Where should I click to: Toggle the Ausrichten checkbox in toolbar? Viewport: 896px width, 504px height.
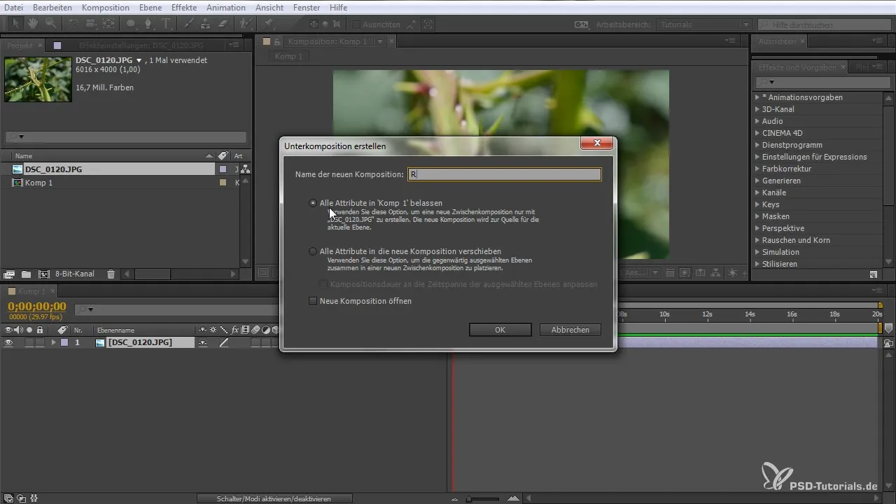pos(356,24)
